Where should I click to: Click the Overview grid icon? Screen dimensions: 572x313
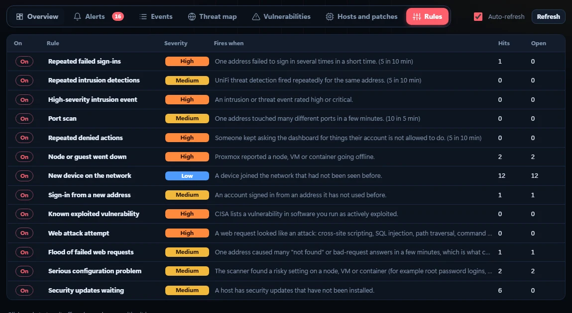coord(20,17)
